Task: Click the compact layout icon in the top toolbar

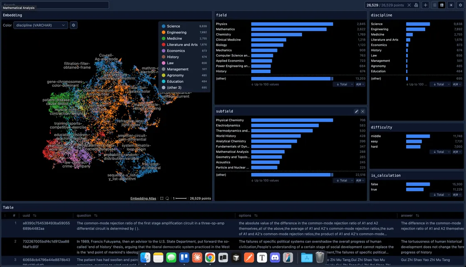Action: (435, 5)
